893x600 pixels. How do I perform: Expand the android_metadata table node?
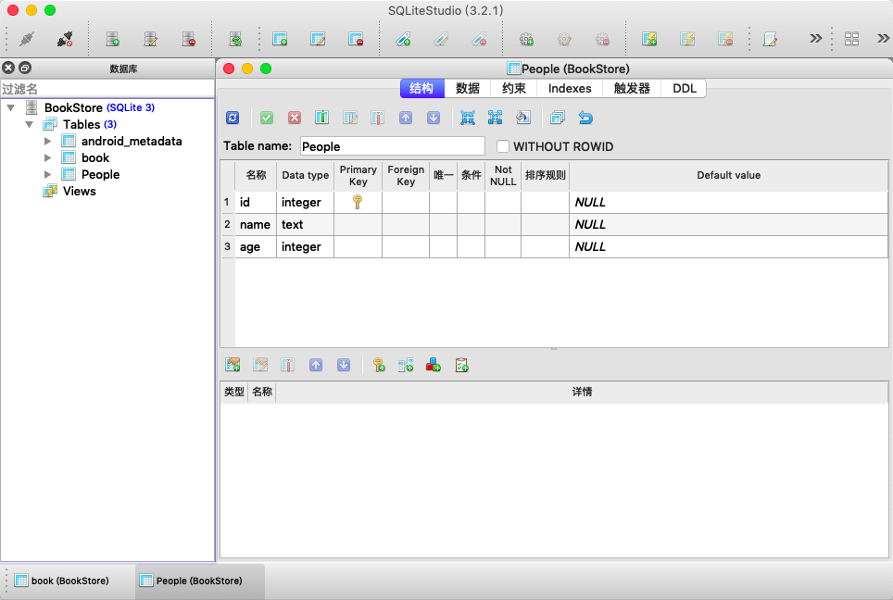[47, 141]
